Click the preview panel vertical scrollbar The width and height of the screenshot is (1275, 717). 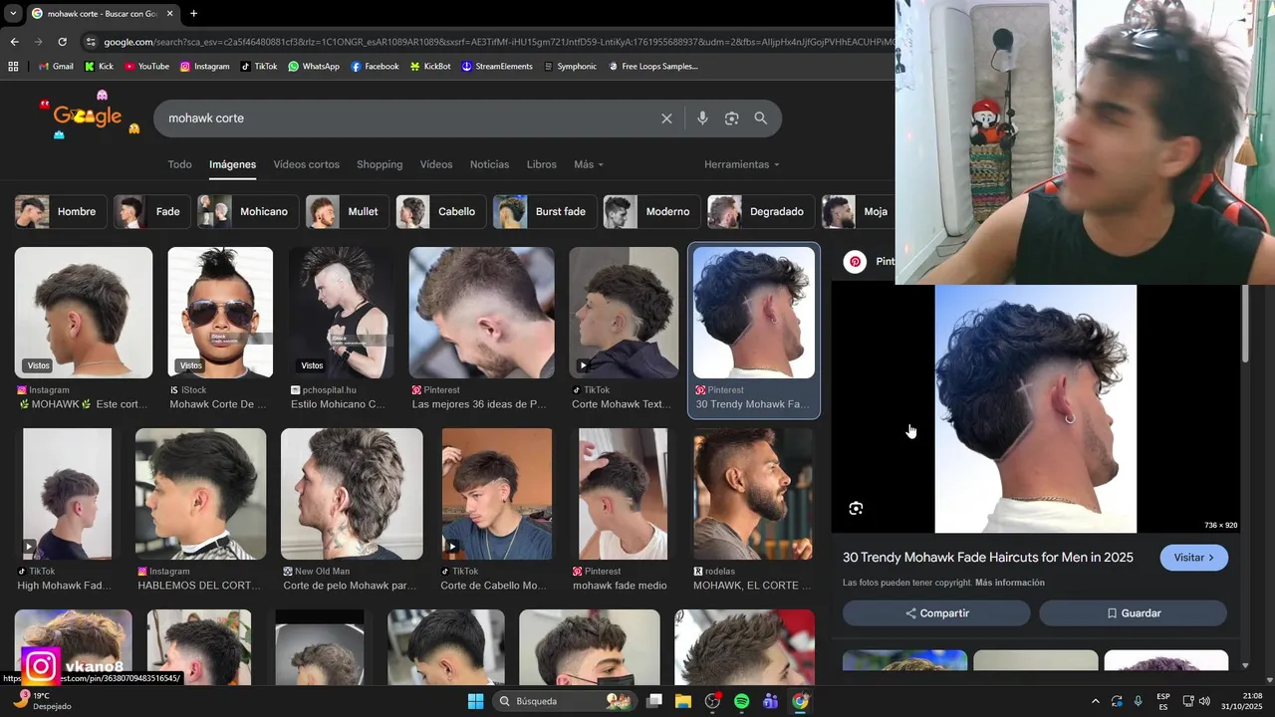[1245, 324]
